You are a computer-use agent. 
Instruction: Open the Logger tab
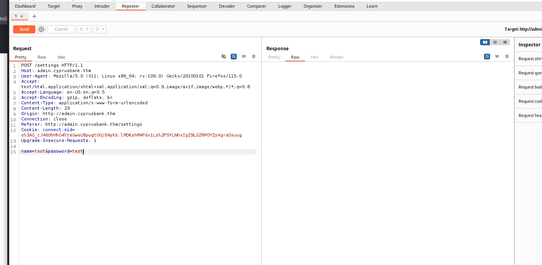[x=285, y=6]
